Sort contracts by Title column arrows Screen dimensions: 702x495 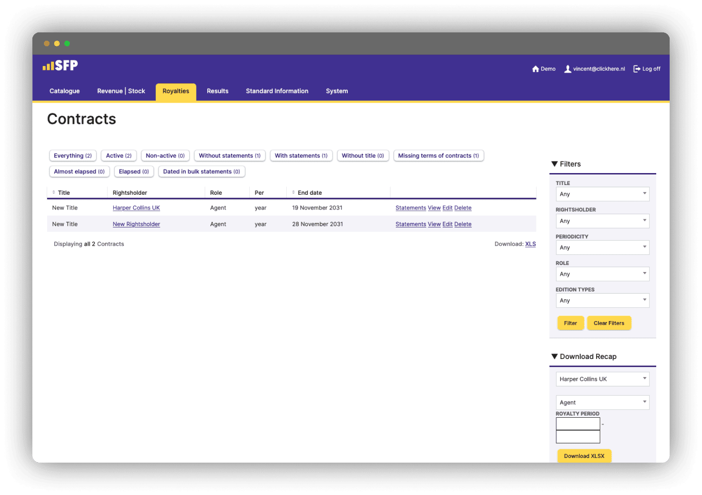click(54, 192)
